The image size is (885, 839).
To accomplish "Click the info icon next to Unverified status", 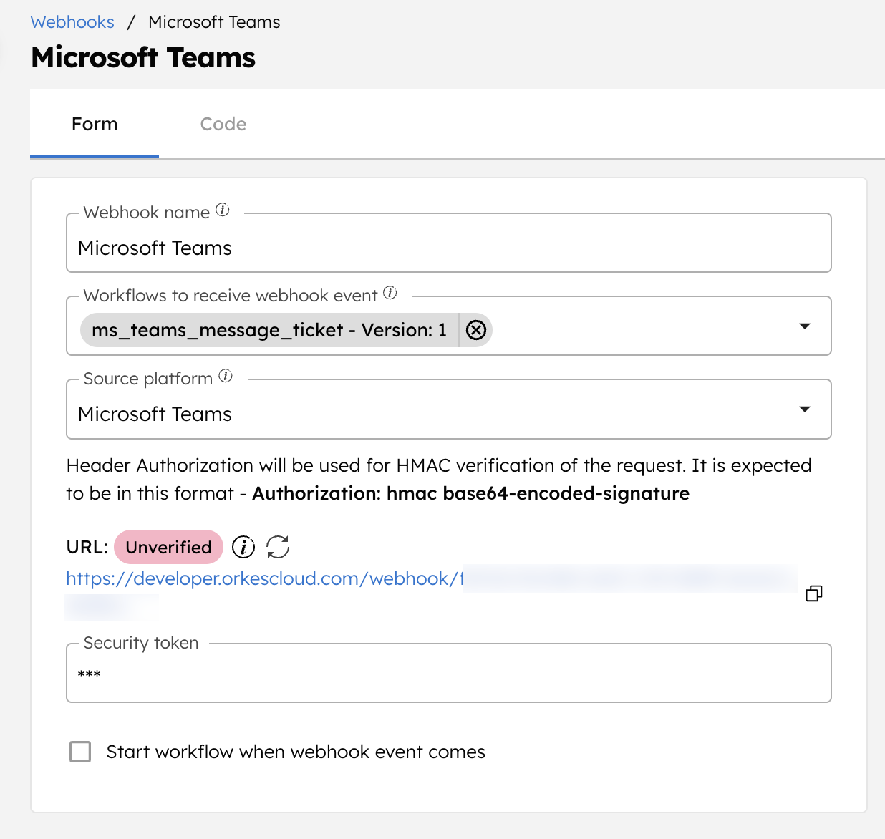I will click(243, 547).
